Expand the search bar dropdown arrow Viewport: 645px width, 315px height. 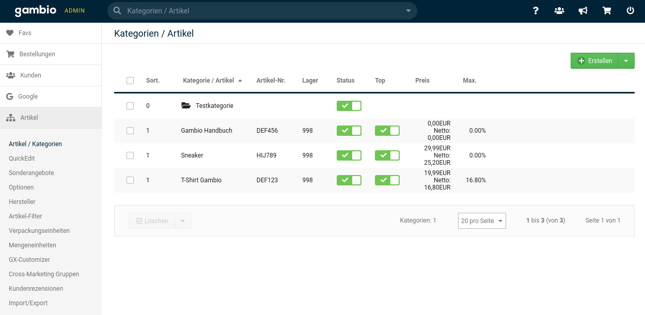pyautogui.click(x=408, y=11)
